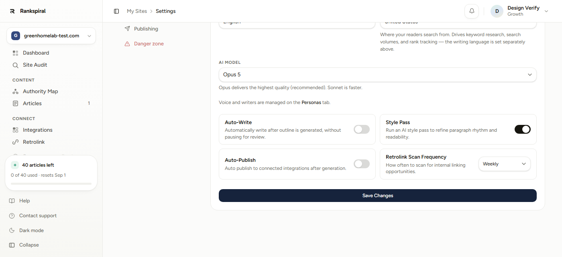The image size is (562, 257).
Task: Click the Authority Map node icon
Action: 16,92
